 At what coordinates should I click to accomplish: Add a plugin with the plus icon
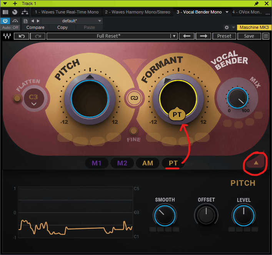[x=15, y=3]
